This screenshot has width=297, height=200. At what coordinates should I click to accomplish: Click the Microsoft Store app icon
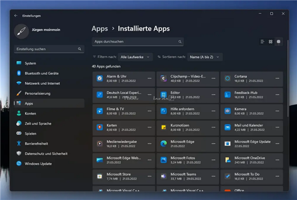(x=99, y=176)
